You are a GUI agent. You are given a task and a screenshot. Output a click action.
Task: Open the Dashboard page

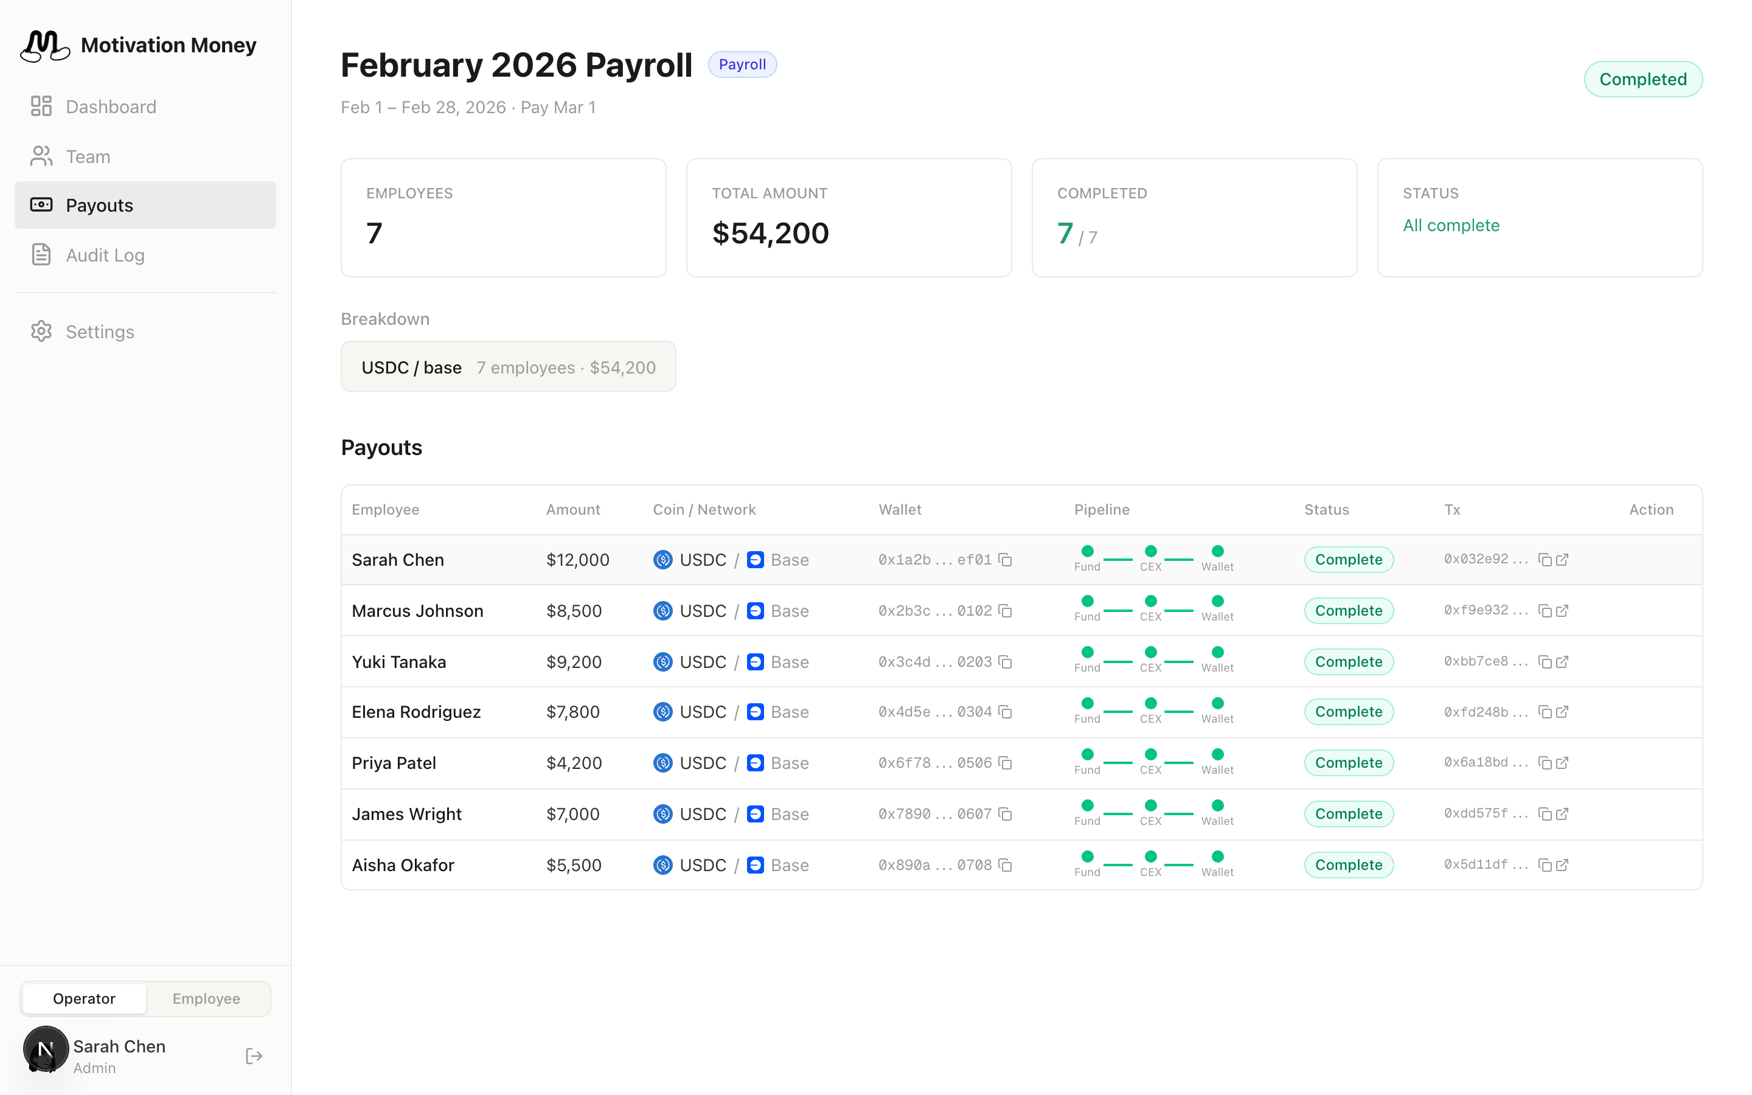tap(110, 107)
